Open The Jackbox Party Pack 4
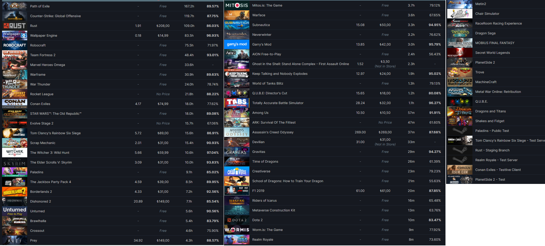Viewport: 545px width, 246px height. tap(50, 182)
